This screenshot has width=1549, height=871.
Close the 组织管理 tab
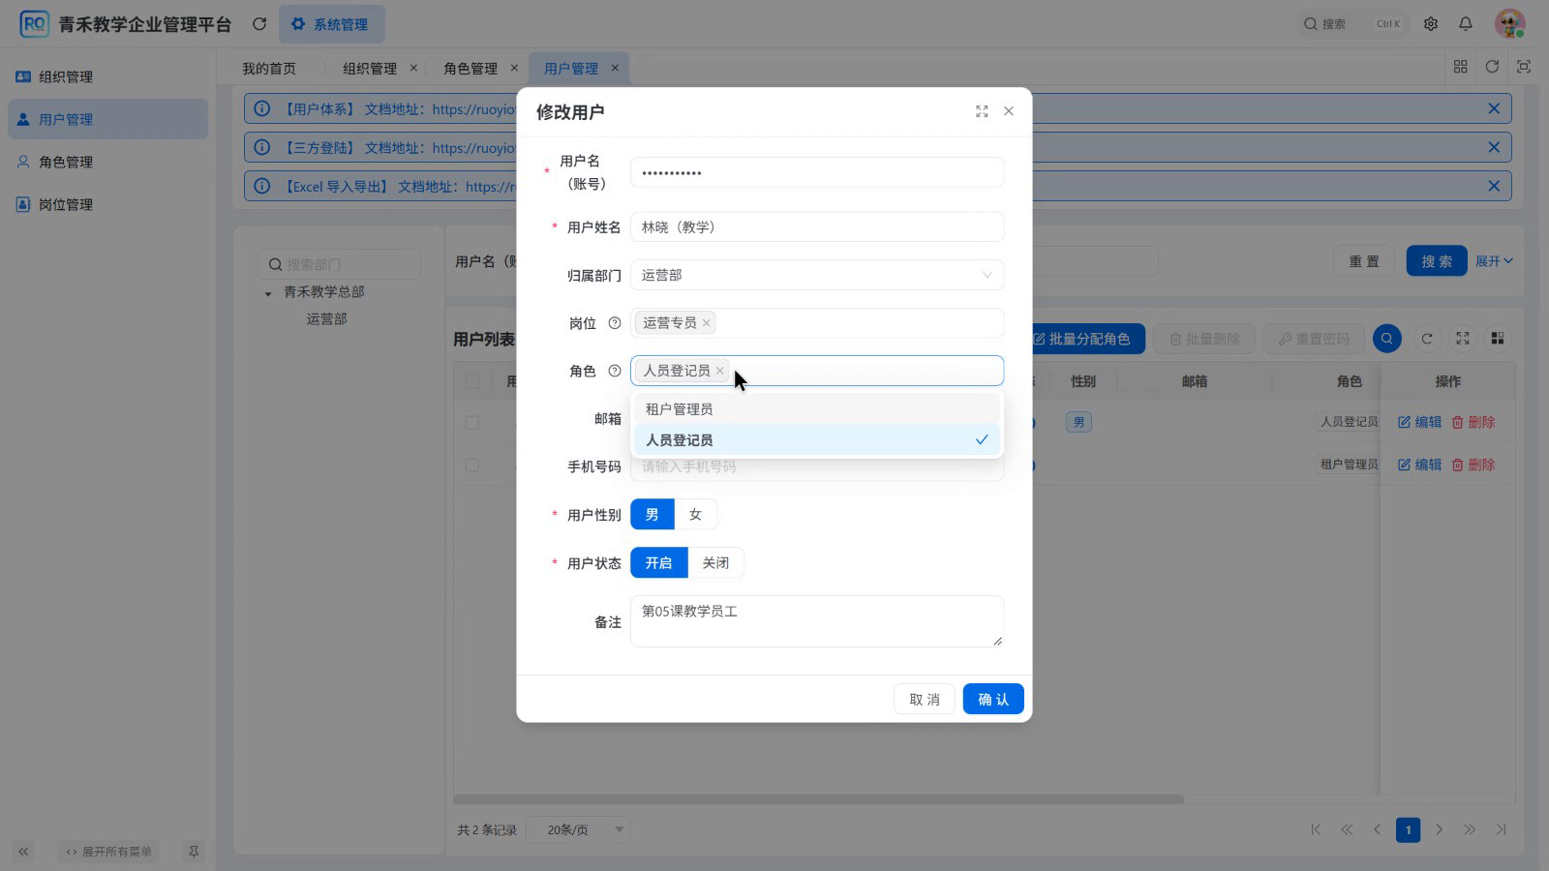point(413,68)
